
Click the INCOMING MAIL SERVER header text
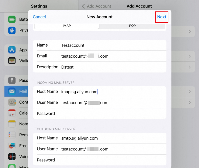(56, 83)
